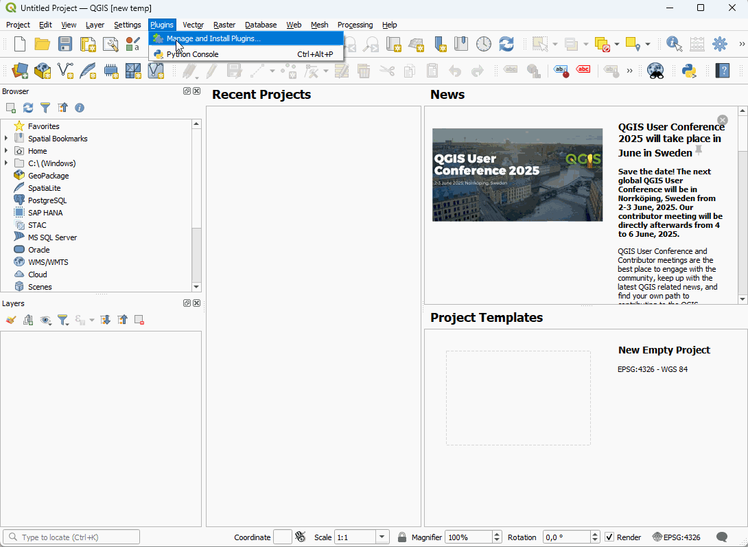This screenshot has width=748, height=547.
Task: Open the Raster menu
Action: [x=224, y=25]
